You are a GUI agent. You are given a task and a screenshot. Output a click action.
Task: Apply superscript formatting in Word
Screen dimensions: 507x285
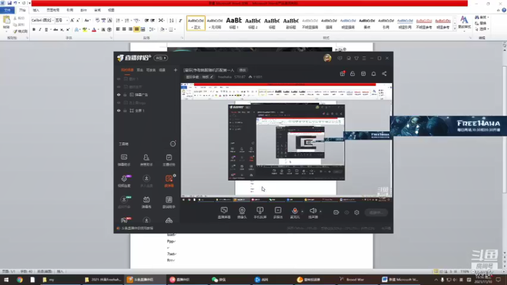[68, 29]
